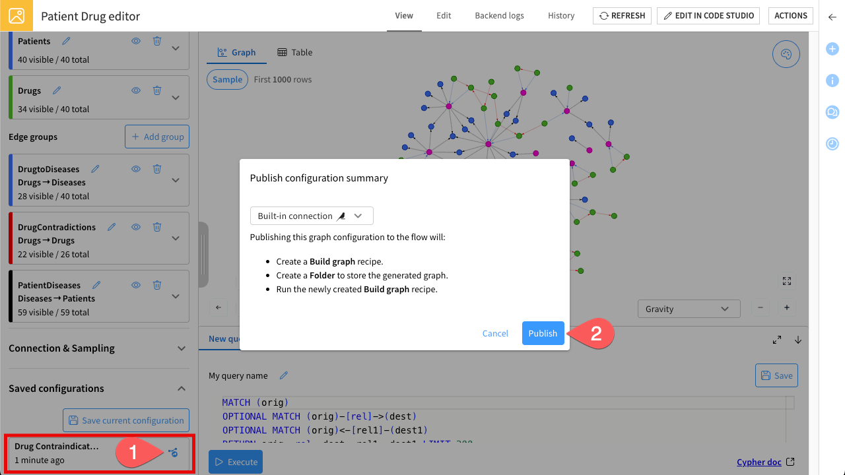
Task: Switch to the Edit tab
Action: click(x=444, y=16)
